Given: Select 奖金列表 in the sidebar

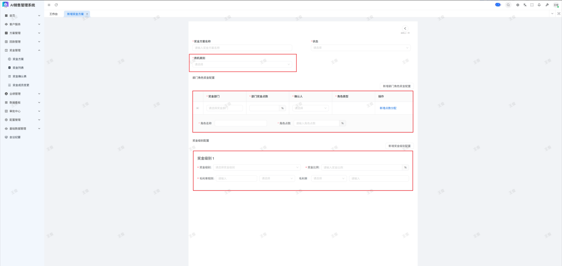Looking at the screenshot, I should tap(18, 68).
